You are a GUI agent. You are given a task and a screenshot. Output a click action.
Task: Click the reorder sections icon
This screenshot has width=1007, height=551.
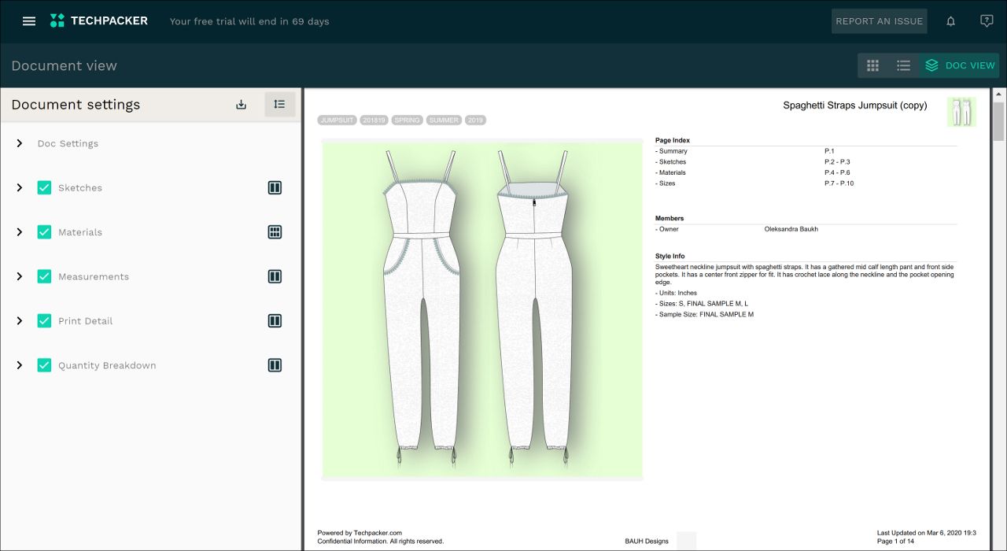point(279,104)
